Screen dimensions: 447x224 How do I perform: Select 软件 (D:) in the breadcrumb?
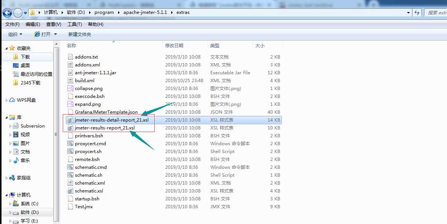pos(76,12)
